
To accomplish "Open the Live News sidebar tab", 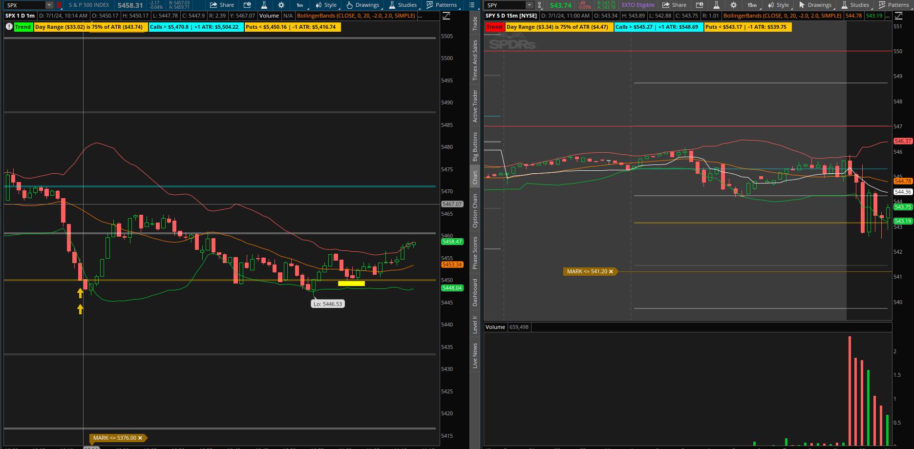I will pyautogui.click(x=475, y=355).
